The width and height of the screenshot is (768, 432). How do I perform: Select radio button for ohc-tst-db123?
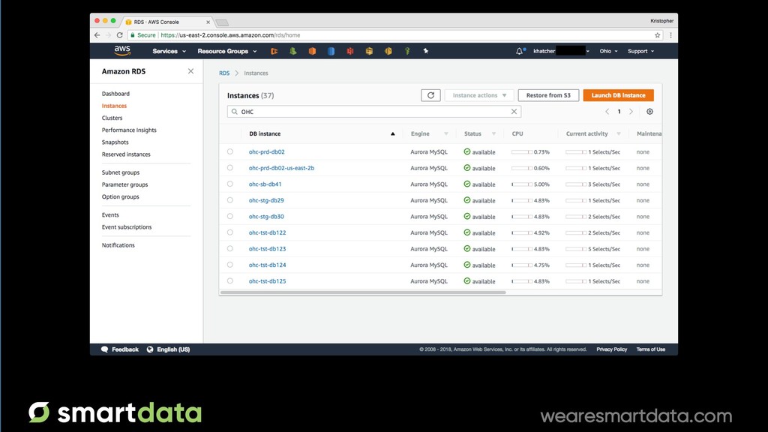(x=229, y=249)
